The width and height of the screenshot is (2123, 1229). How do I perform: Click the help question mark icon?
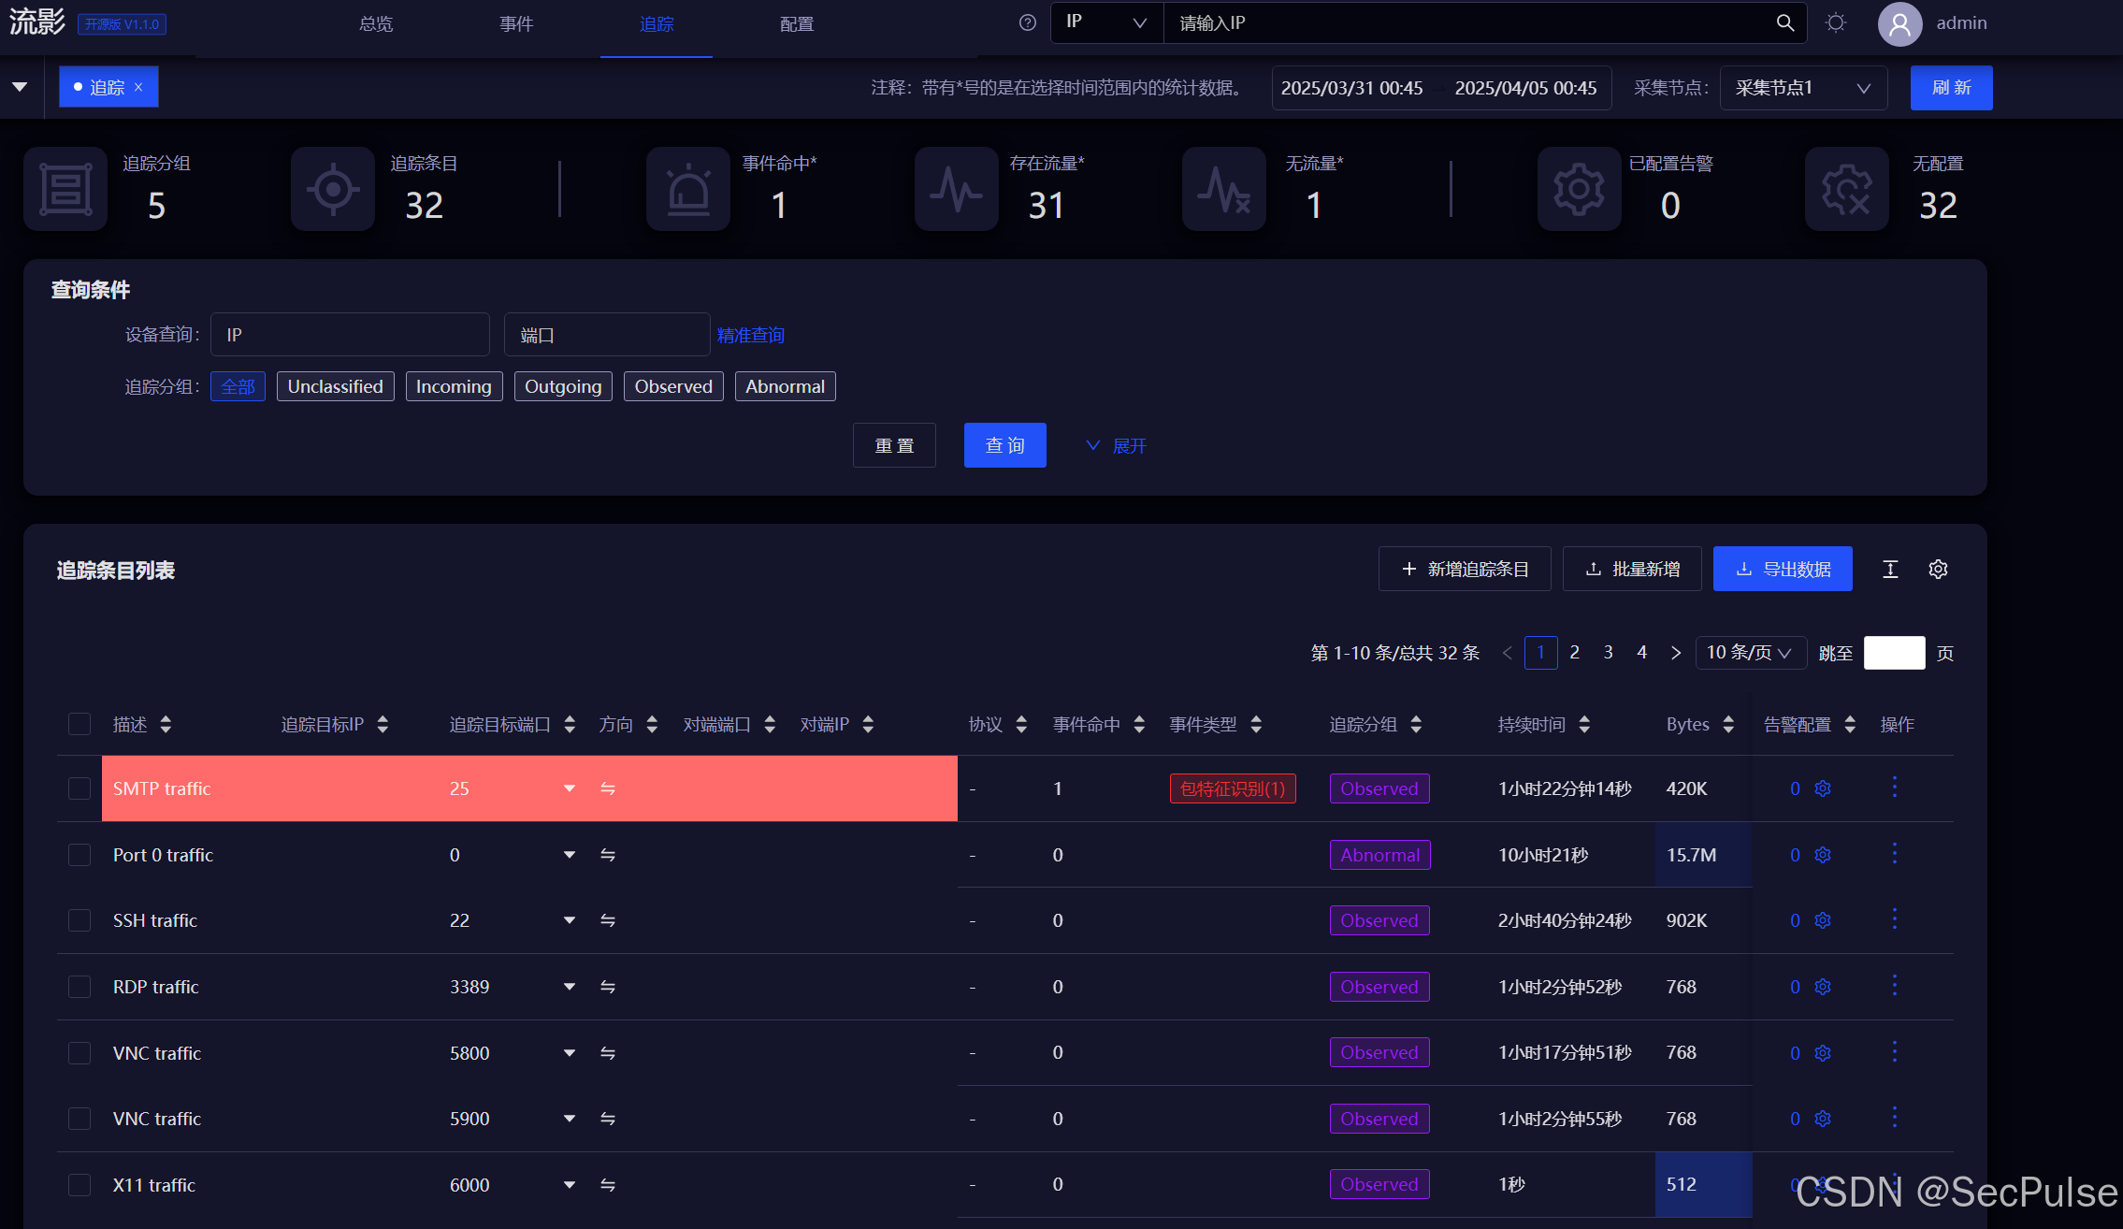point(1027,23)
